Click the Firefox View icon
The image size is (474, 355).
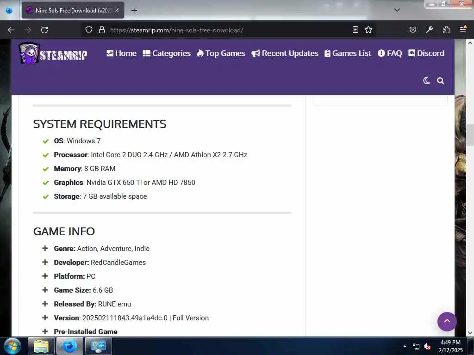tap(9, 11)
